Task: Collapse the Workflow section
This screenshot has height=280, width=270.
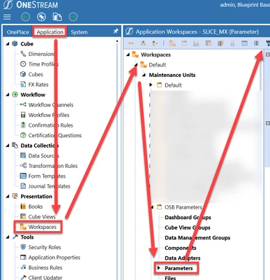Action: (x=8, y=94)
